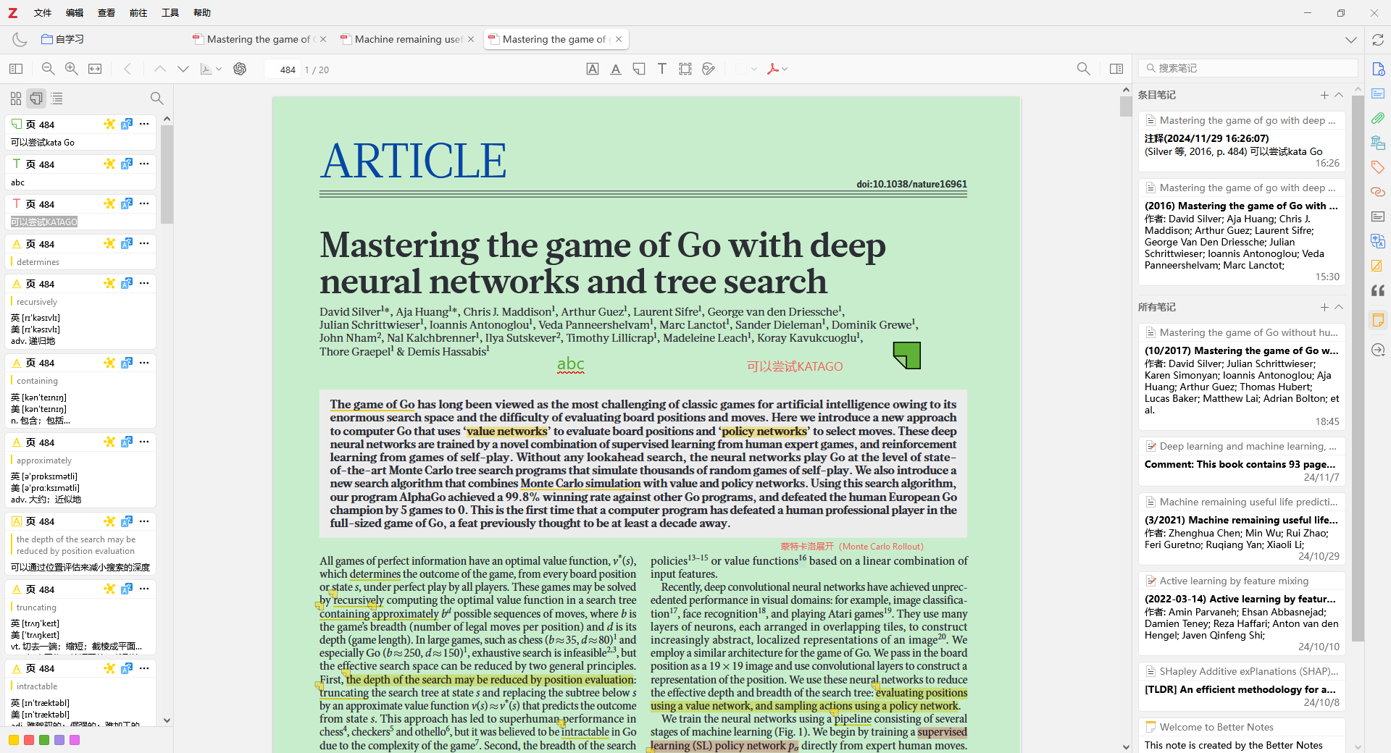Go to the previous page

[160, 69]
